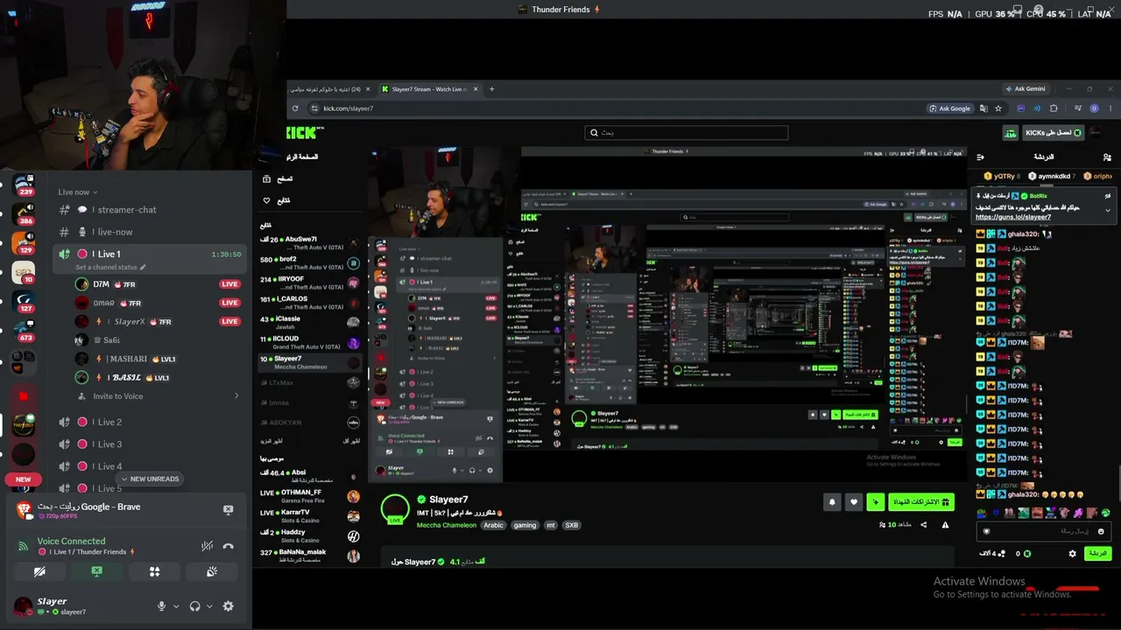The height and width of the screenshot is (630, 1121).
Task: Open guns.lol/slayeer7 link in chat
Action: [1013, 217]
